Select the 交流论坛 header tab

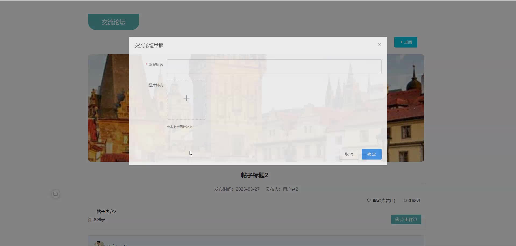click(113, 22)
